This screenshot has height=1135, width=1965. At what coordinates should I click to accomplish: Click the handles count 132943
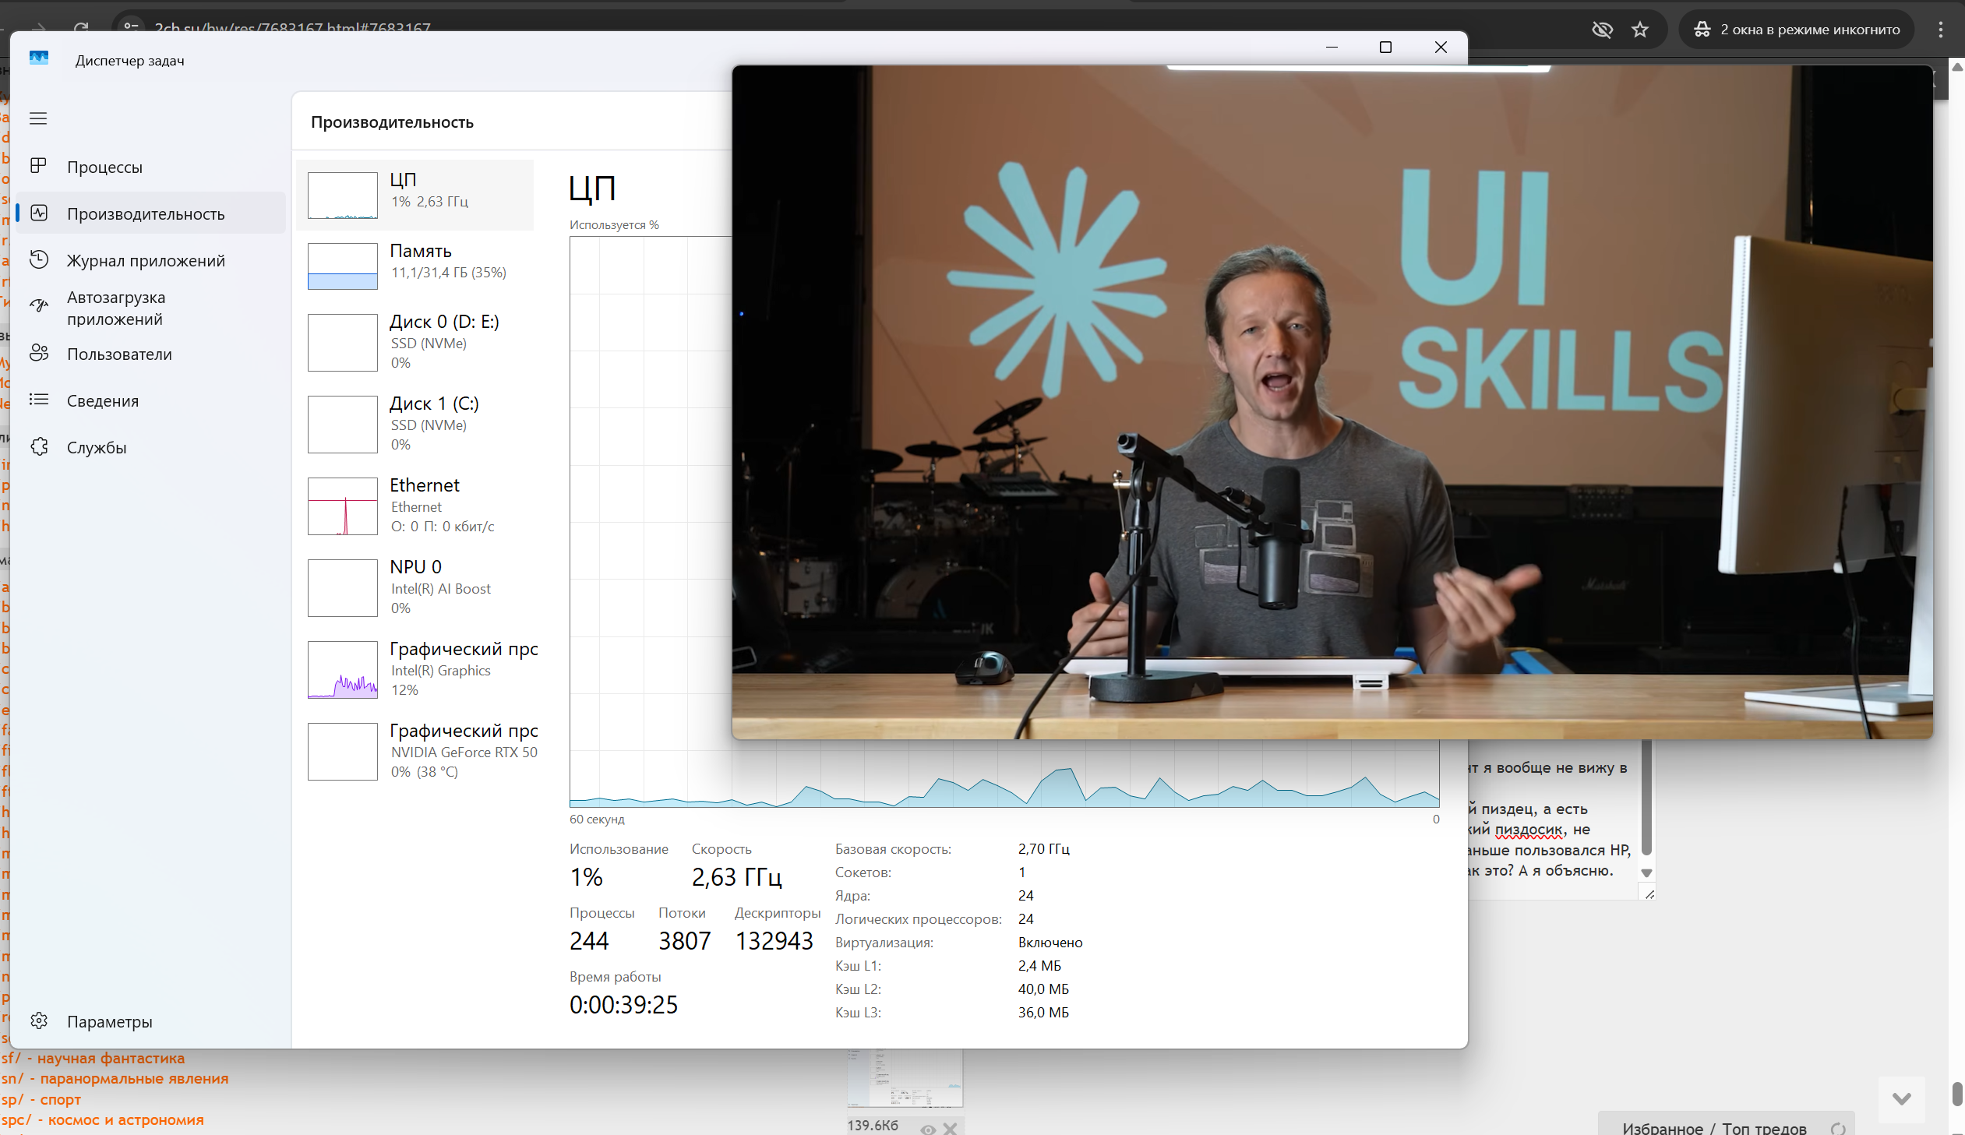(x=774, y=941)
